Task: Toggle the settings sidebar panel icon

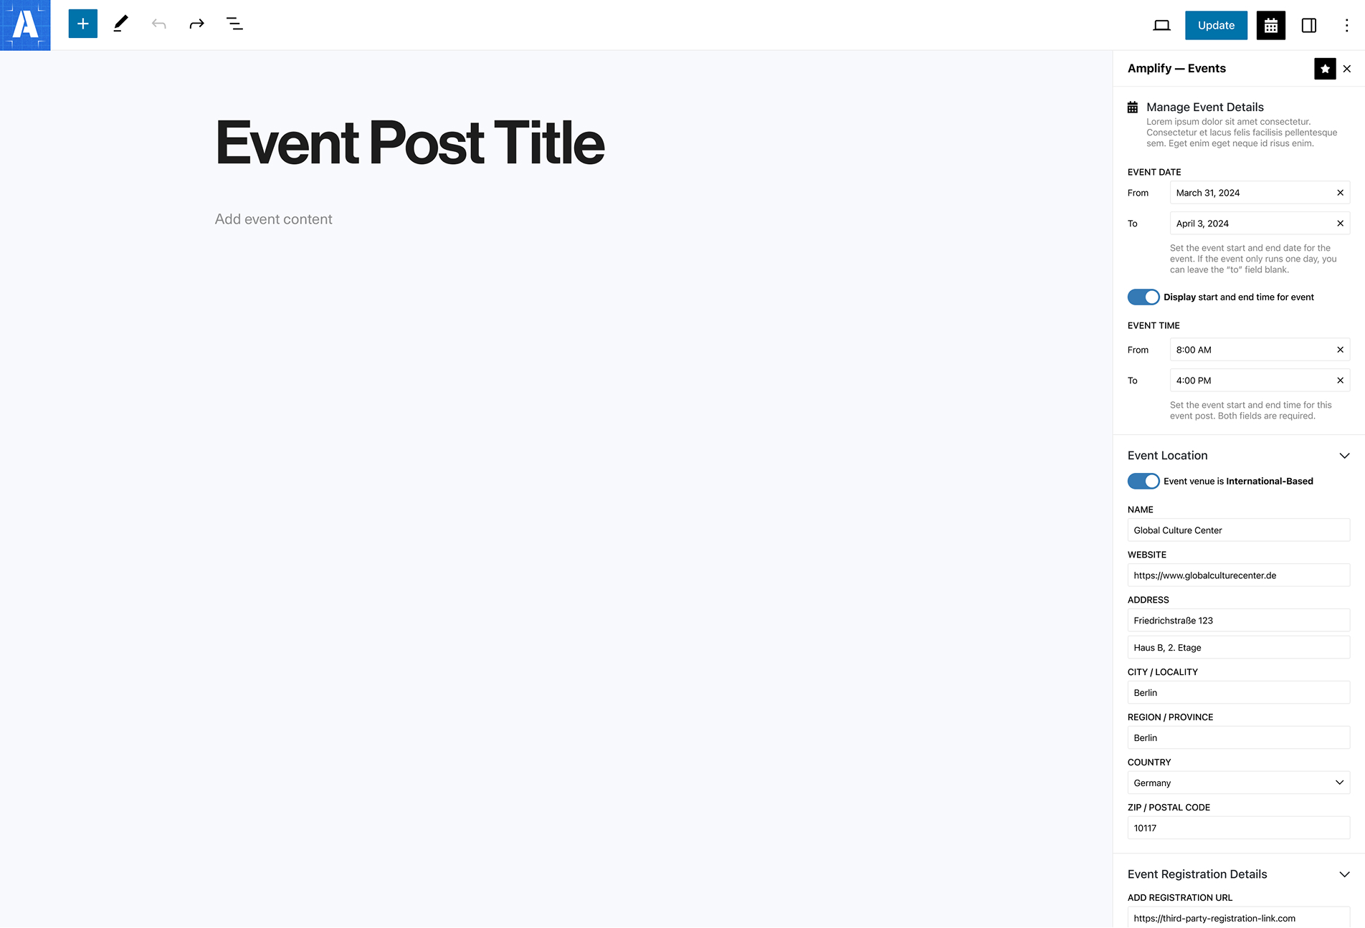Action: [x=1309, y=25]
